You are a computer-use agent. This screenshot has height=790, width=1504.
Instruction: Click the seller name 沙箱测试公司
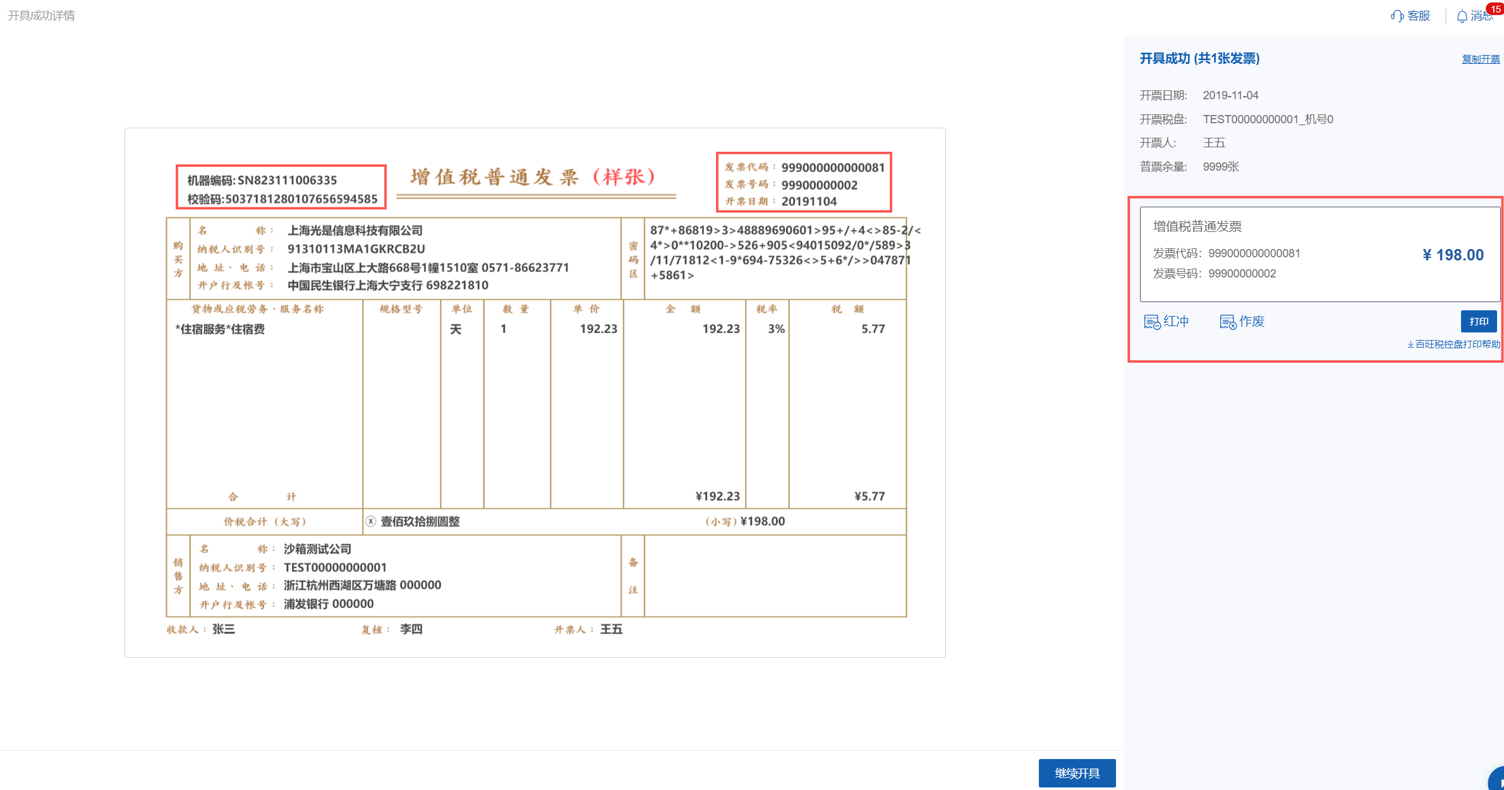[x=317, y=549]
